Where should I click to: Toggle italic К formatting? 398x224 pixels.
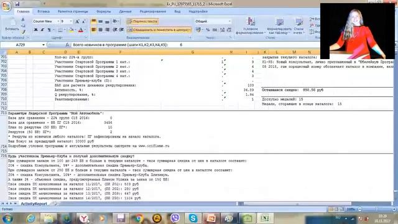[42, 30]
